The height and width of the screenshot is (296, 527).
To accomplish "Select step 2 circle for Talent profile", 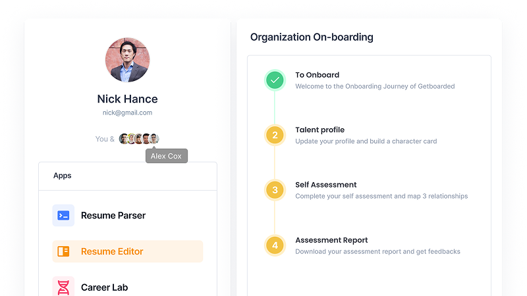I will click(275, 136).
